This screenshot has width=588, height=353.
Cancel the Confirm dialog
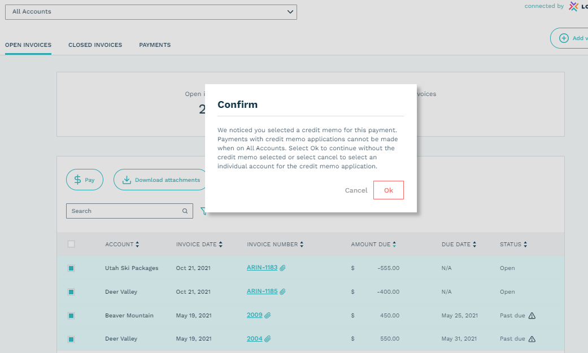click(x=356, y=190)
